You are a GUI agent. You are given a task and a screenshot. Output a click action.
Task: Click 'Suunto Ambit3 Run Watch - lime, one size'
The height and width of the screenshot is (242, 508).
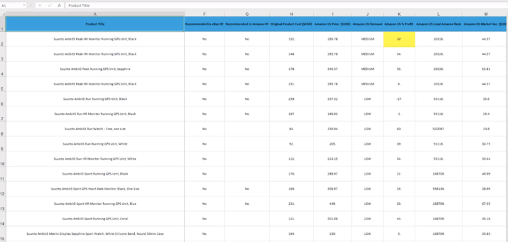point(95,129)
